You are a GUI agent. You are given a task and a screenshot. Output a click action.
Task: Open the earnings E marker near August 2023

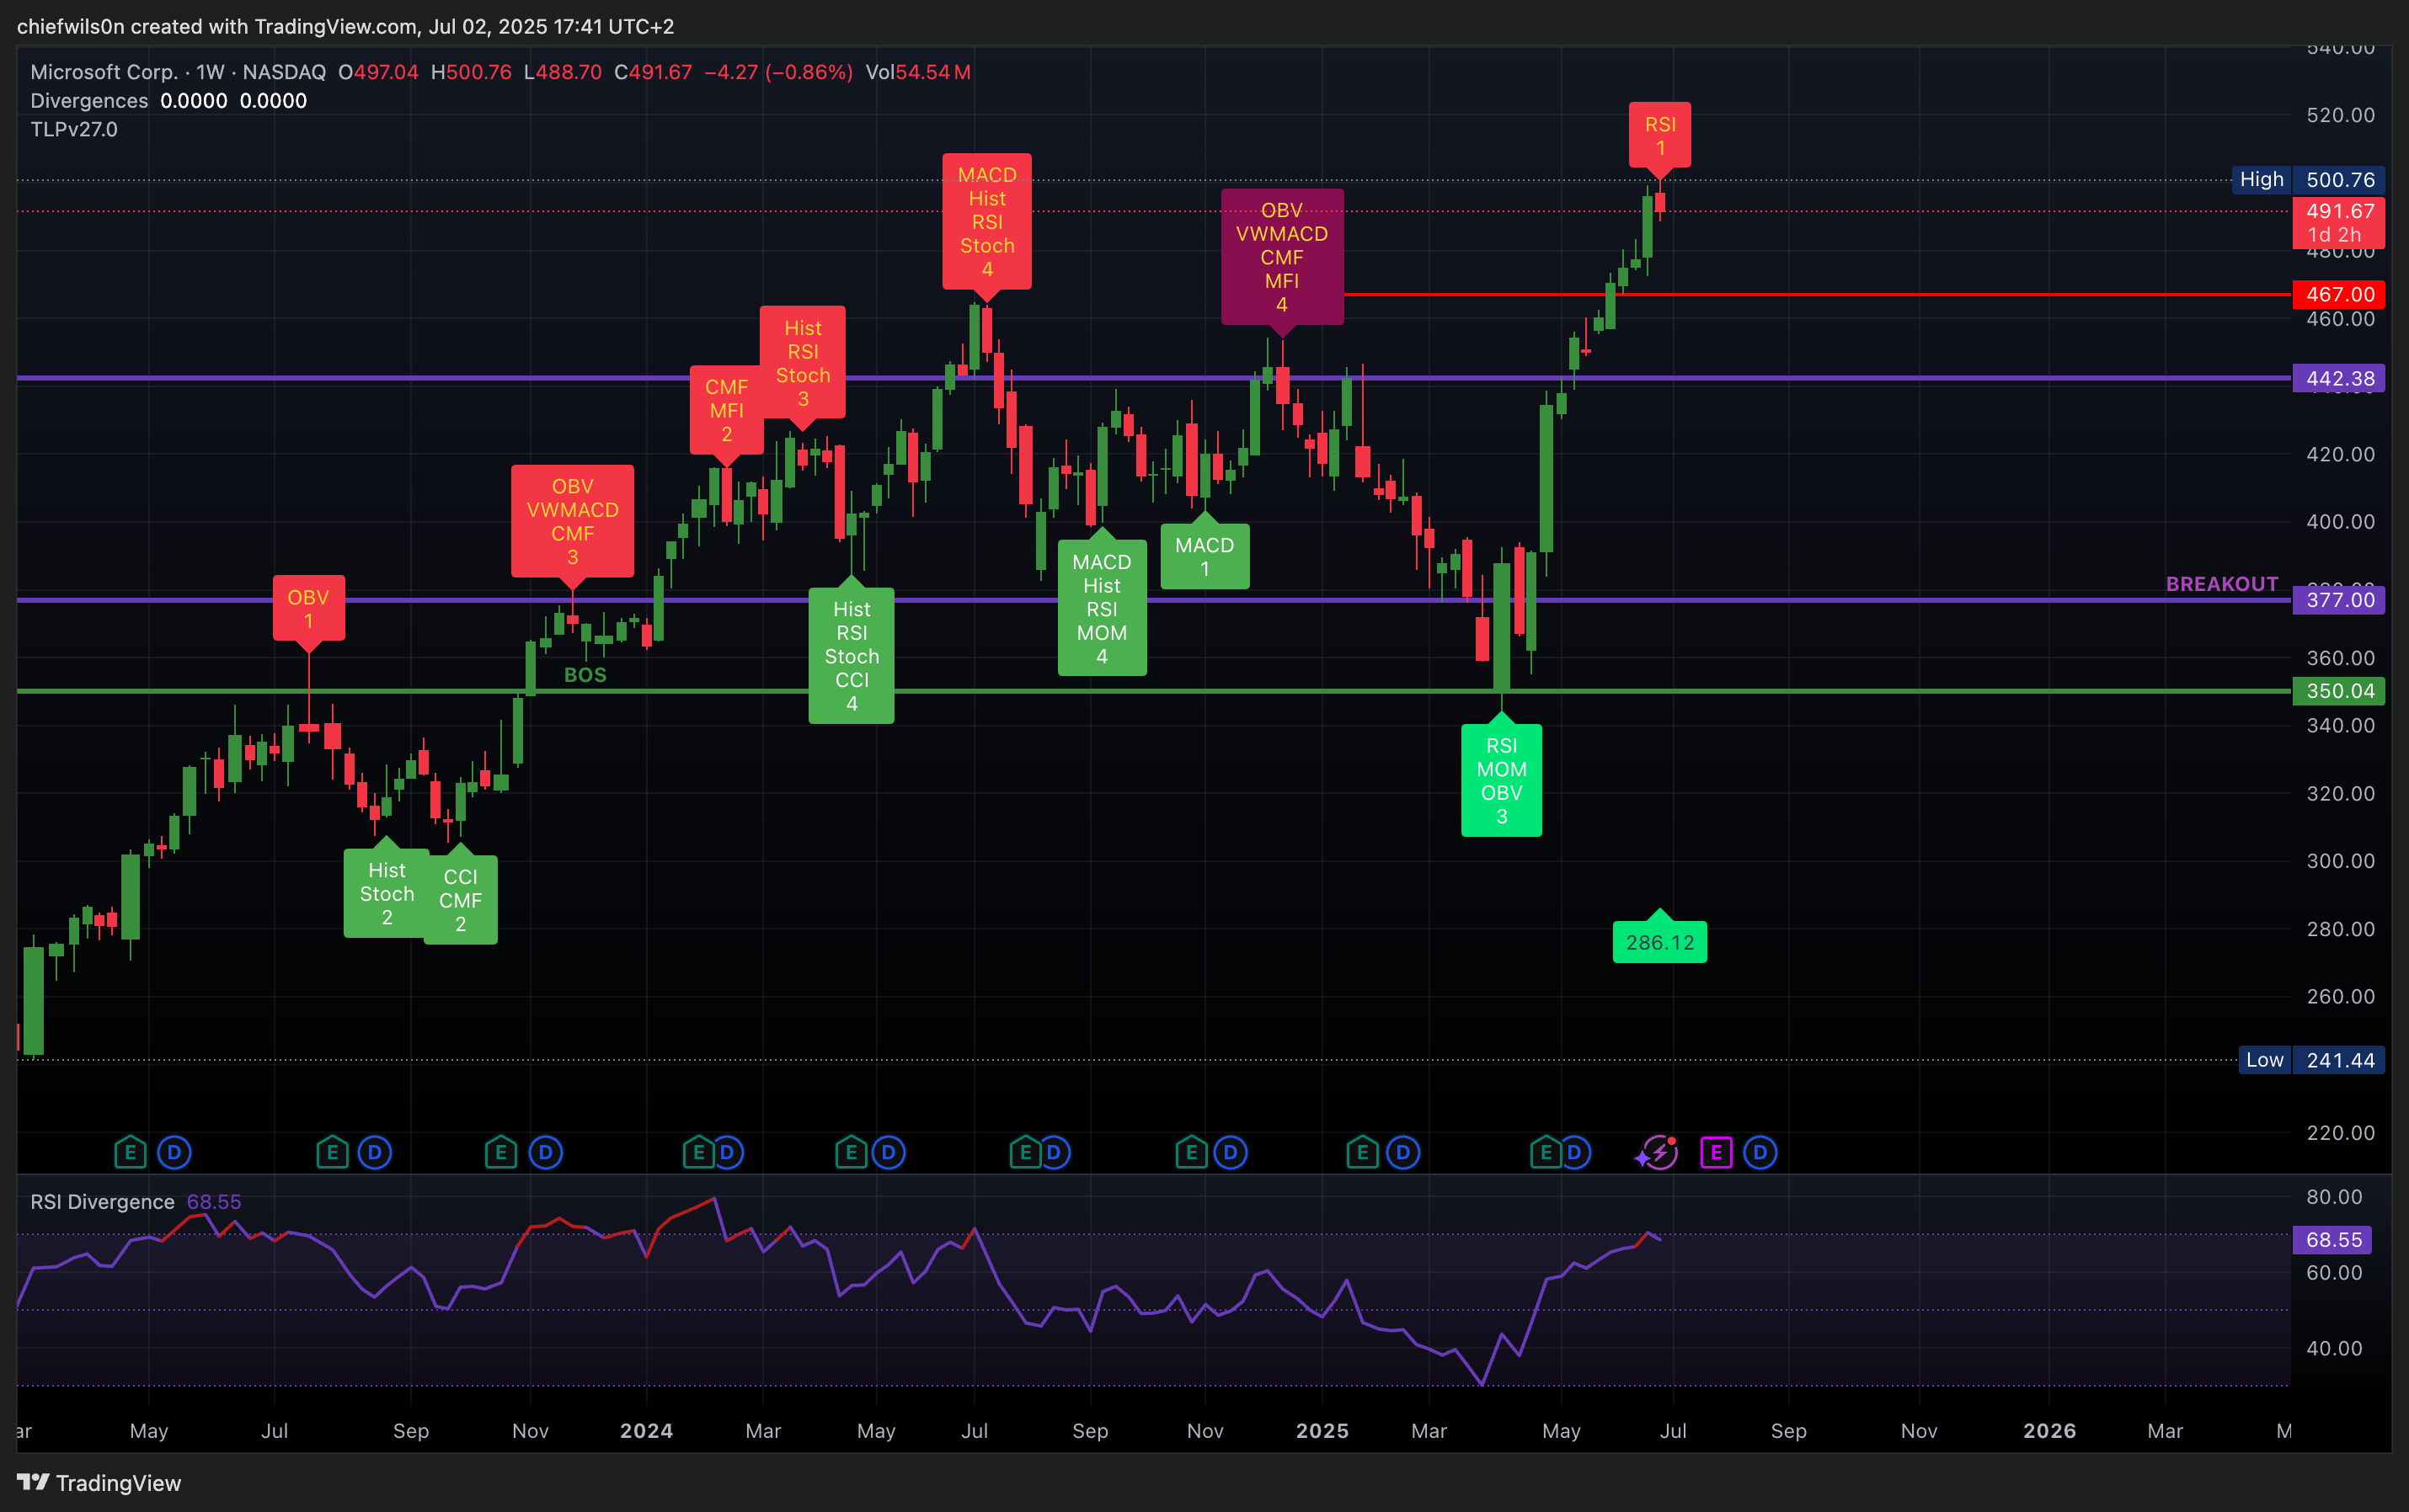(332, 1153)
